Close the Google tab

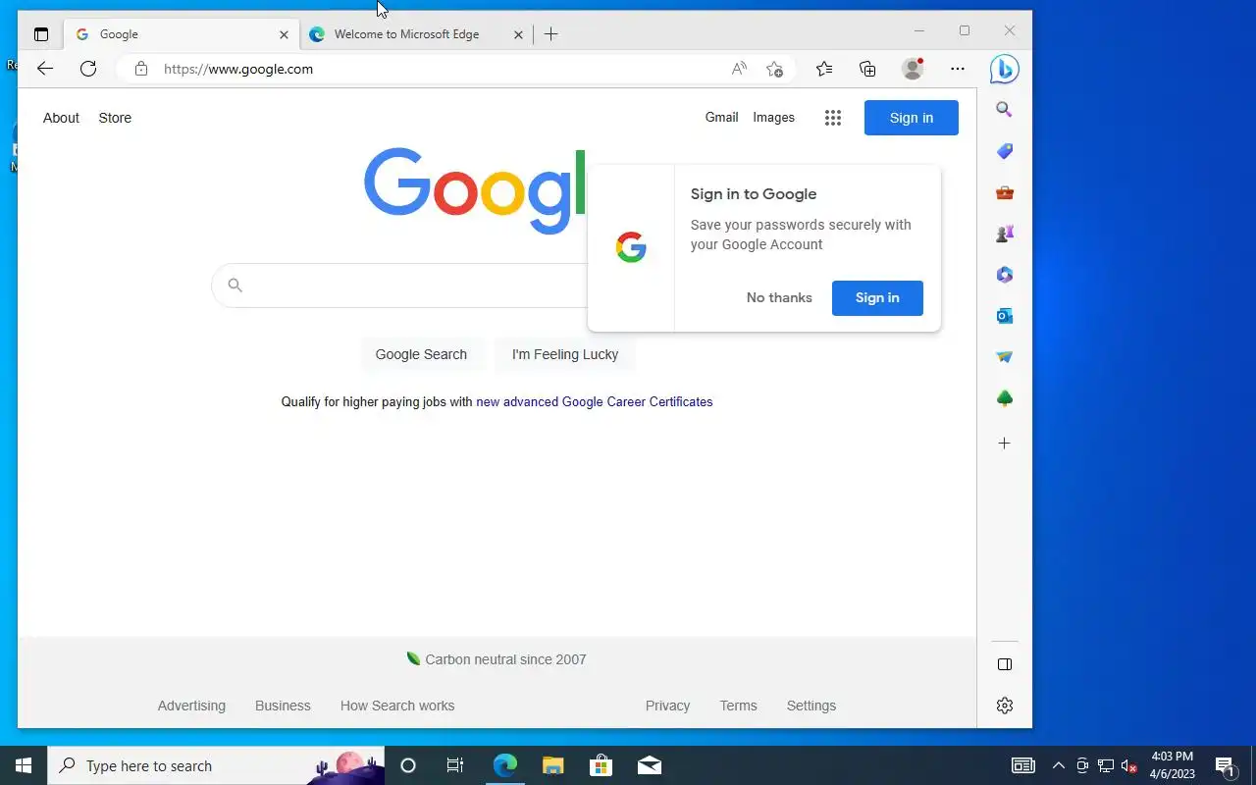coord(284,34)
